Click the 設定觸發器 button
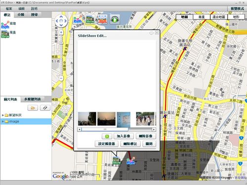Image resolution: width=247 pixels, height=185 pixels. pyautogui.click(x=107, y=144)
